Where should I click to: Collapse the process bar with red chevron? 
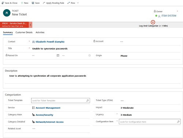point(30,25)
